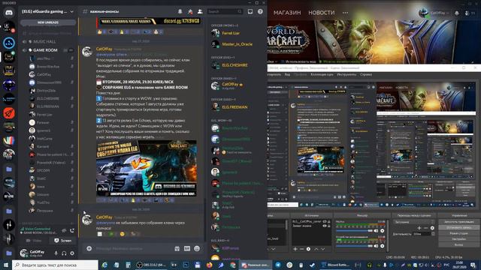Open the OBS scene transition dropdown
The image size is (481, 270).
(414, 222)
